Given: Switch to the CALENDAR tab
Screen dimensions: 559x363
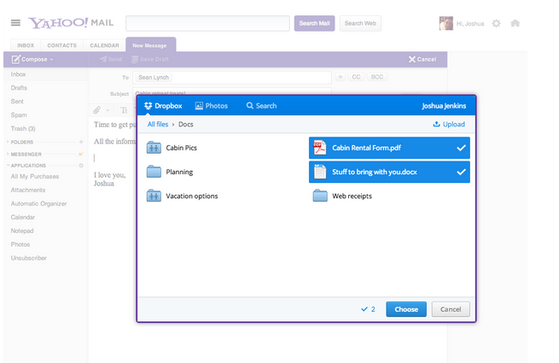Looking at the screenshot, I should click(x=104, y=45).
